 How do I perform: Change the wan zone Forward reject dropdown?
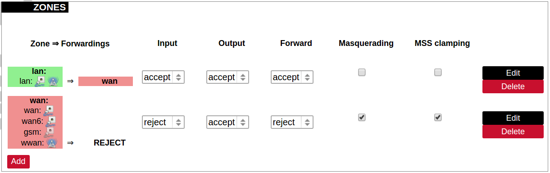[292, 122]
